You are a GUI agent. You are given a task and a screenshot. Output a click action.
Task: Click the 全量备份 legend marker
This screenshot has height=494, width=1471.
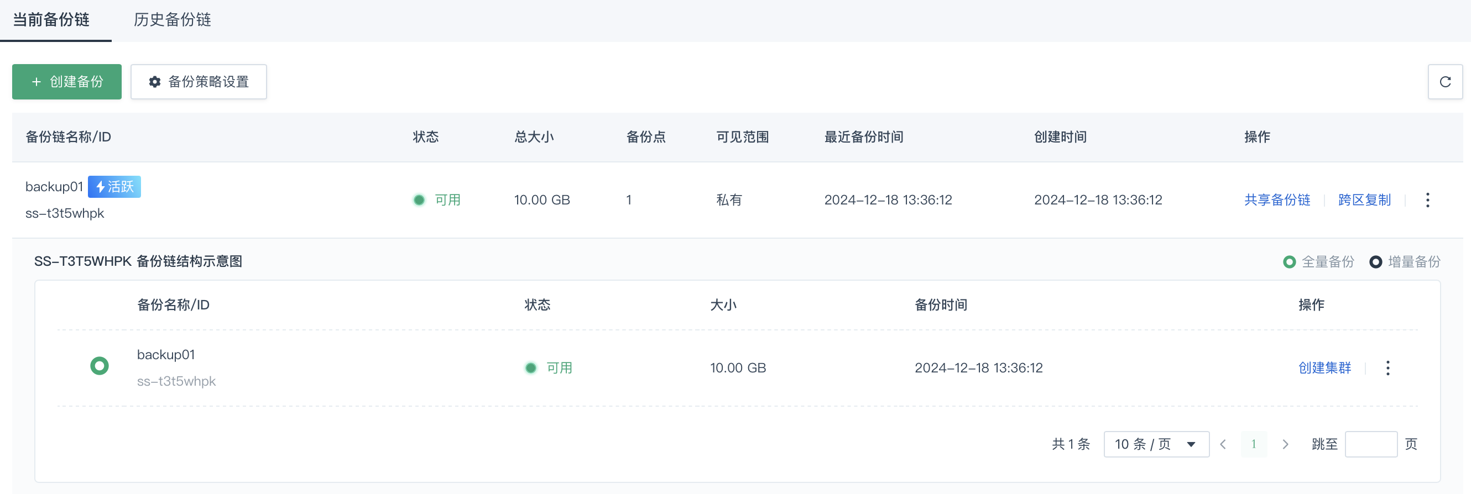click(x=1289, y=262)
